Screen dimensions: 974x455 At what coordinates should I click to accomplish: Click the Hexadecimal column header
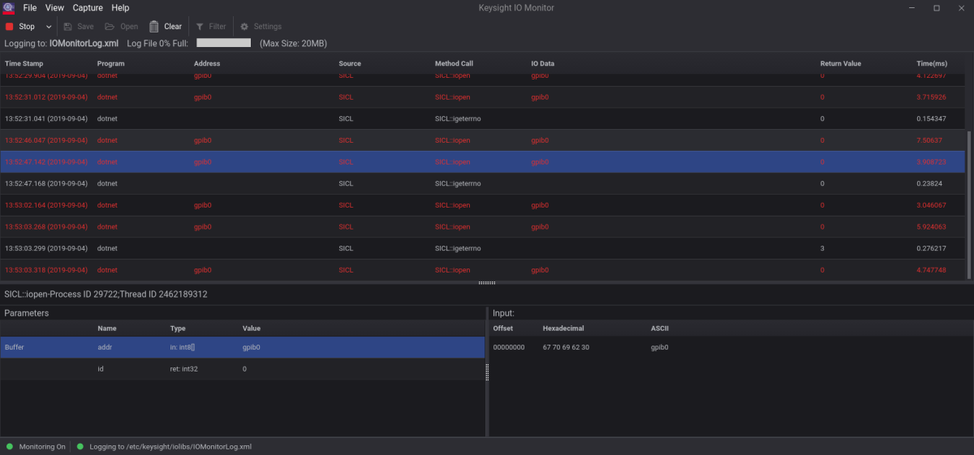pos(563,328)
